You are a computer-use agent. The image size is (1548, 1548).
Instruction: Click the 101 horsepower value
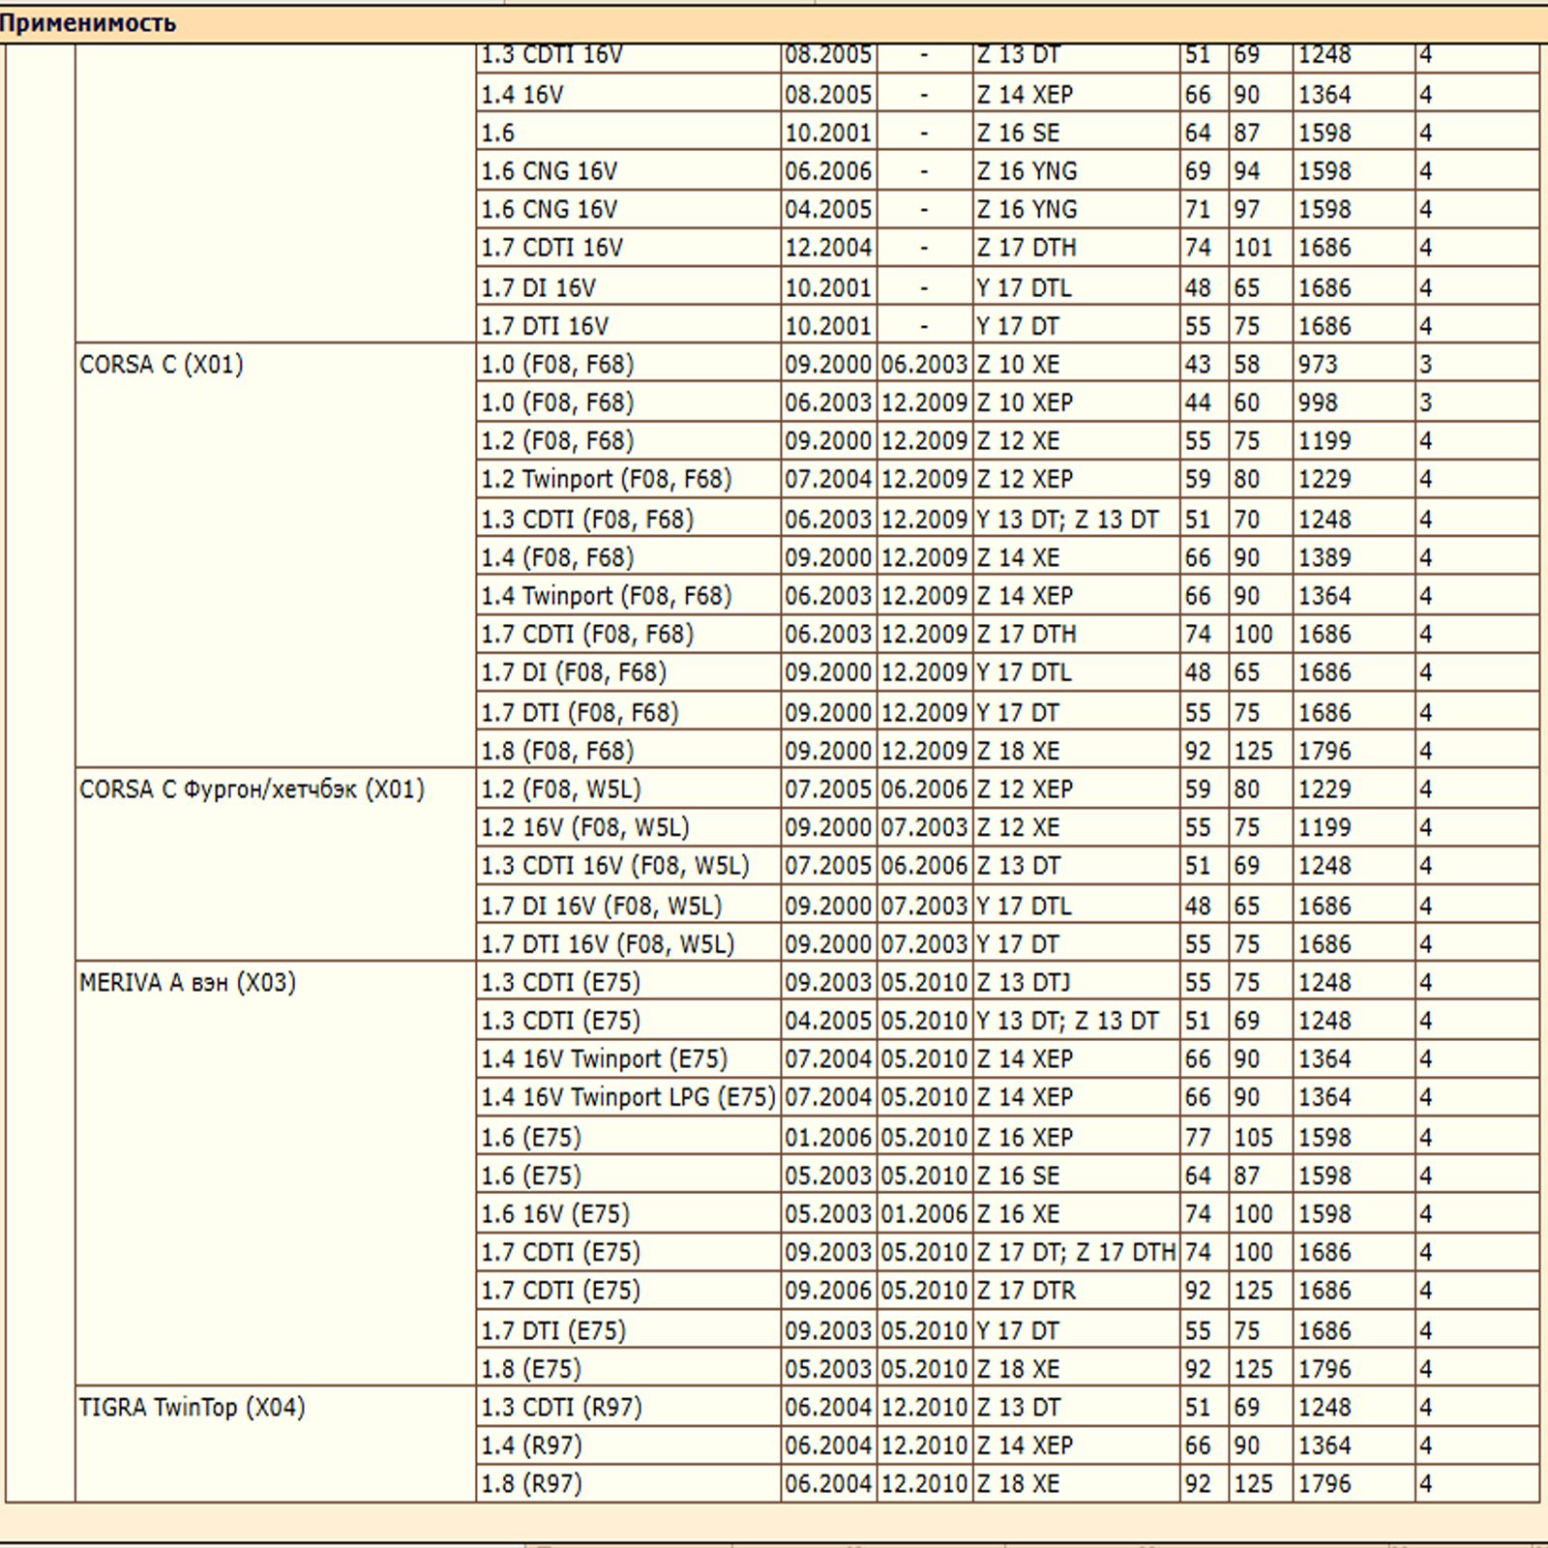click(1253, 249)
